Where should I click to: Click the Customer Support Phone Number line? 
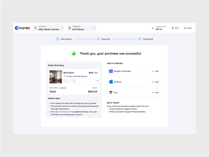click(127, 112)
